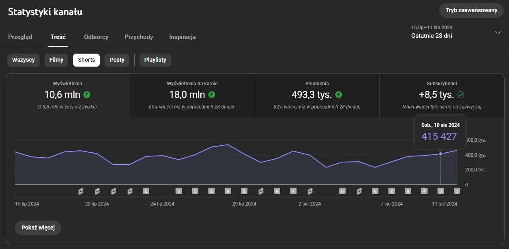Click the green up arrow beside 10,6 mln
Viewport: 509px width, 249px height.
87,95
